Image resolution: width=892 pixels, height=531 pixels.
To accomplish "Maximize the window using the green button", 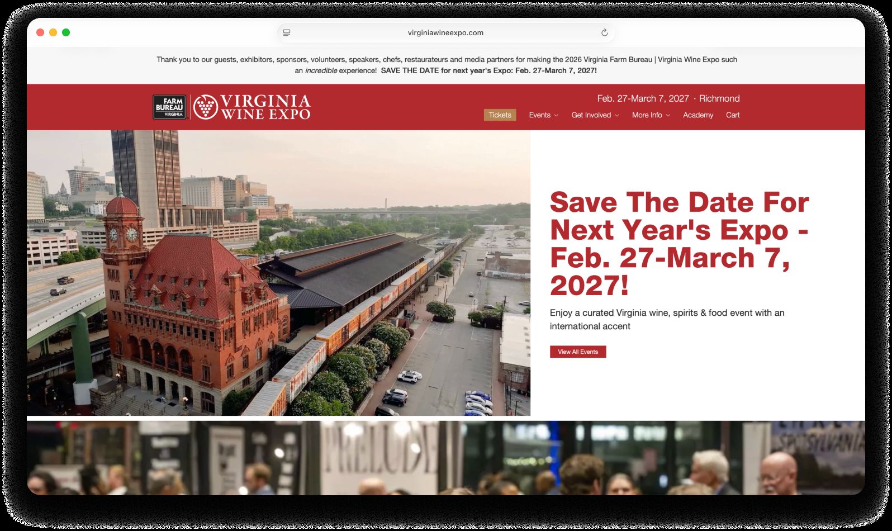I will (66, 32).
